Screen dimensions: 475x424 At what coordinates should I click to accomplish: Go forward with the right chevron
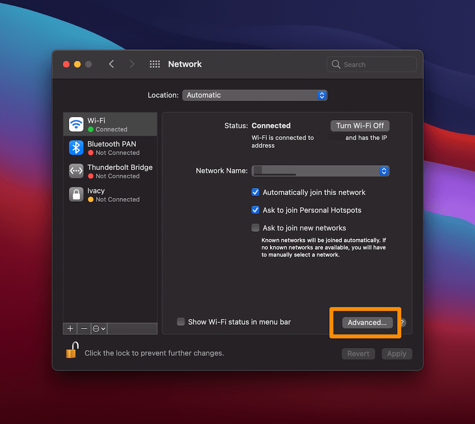pyautogui.click(x=132, y=64)
